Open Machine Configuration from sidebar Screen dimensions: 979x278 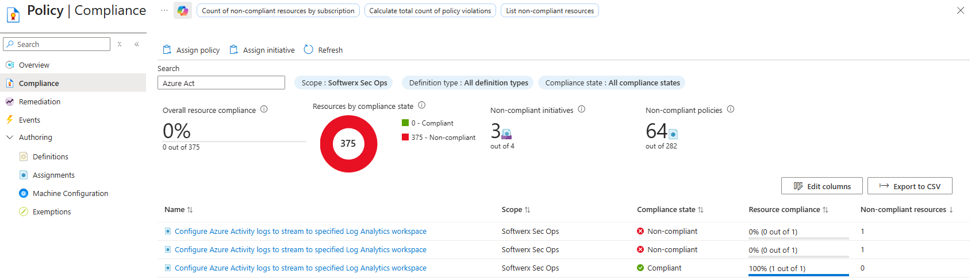pos(70,194)
